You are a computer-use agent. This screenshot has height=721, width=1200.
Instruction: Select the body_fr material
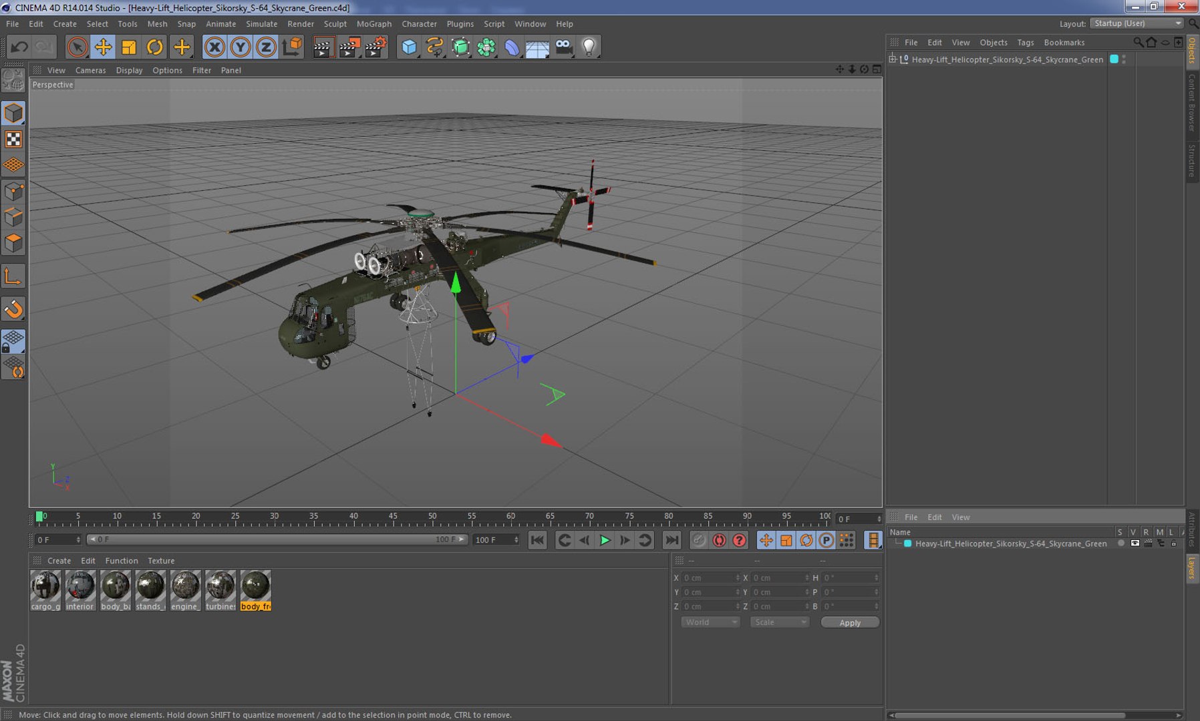click(256, 590)
